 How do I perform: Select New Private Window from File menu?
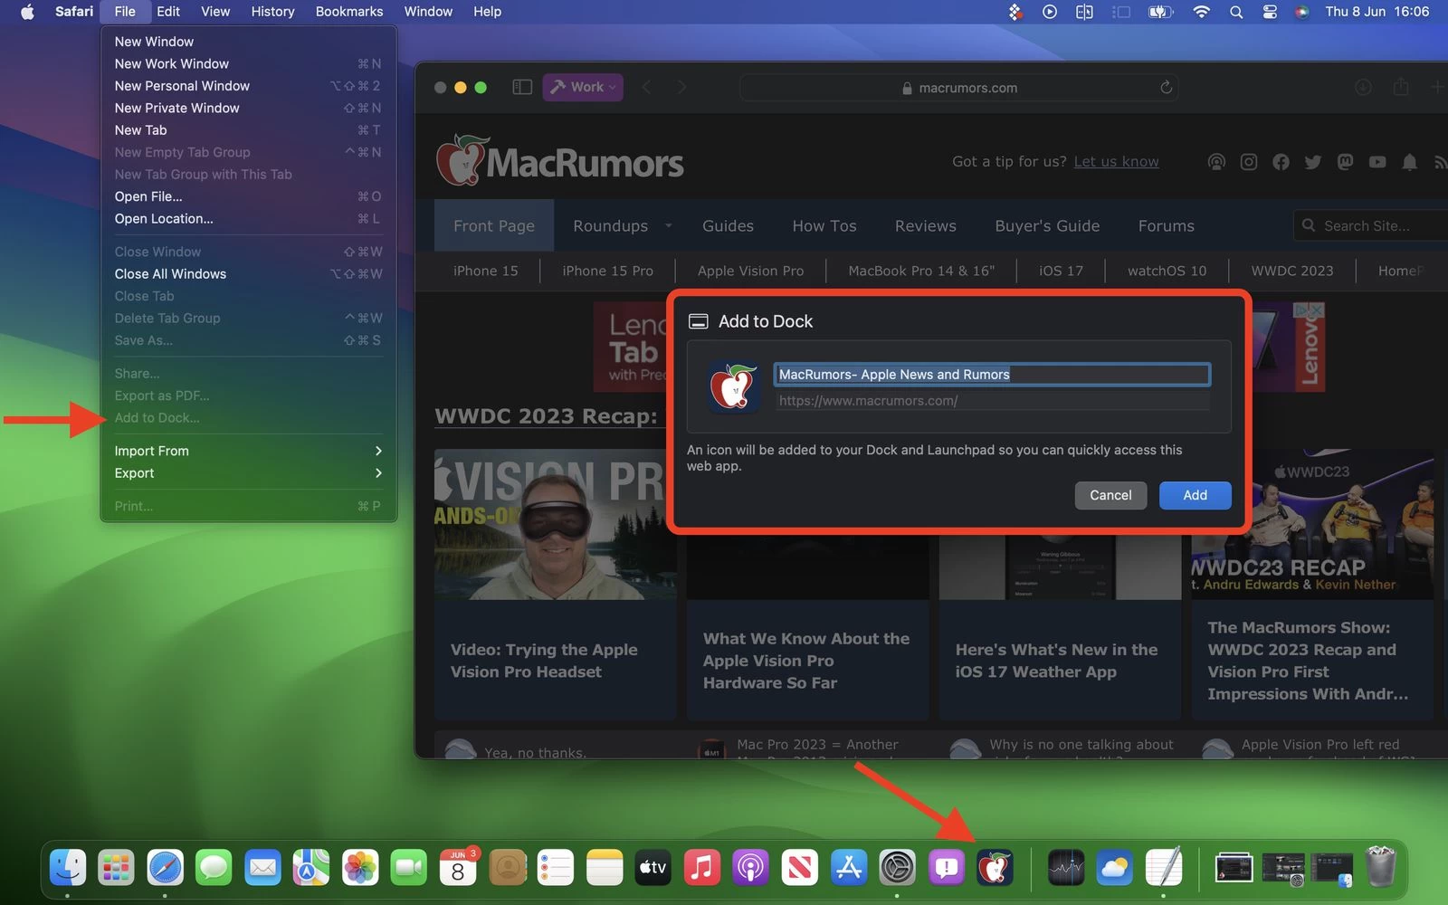(x=177, y=108)
